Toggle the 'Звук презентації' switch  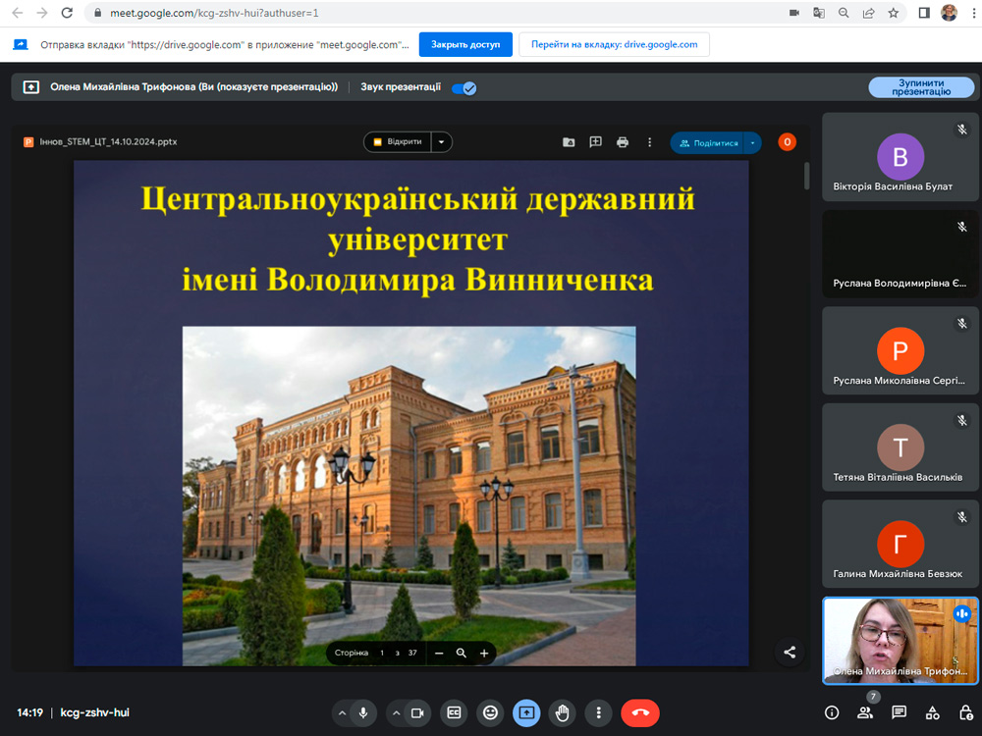pos(464,87)
